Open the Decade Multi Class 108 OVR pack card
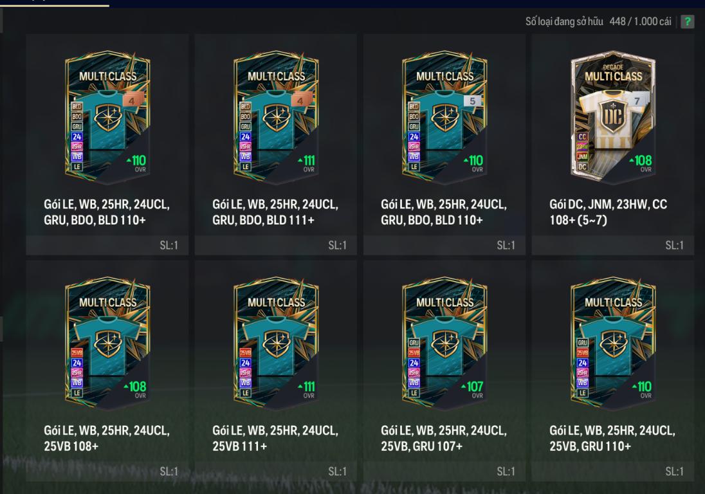This screenshot has height=494, width=705. point(613,145)
